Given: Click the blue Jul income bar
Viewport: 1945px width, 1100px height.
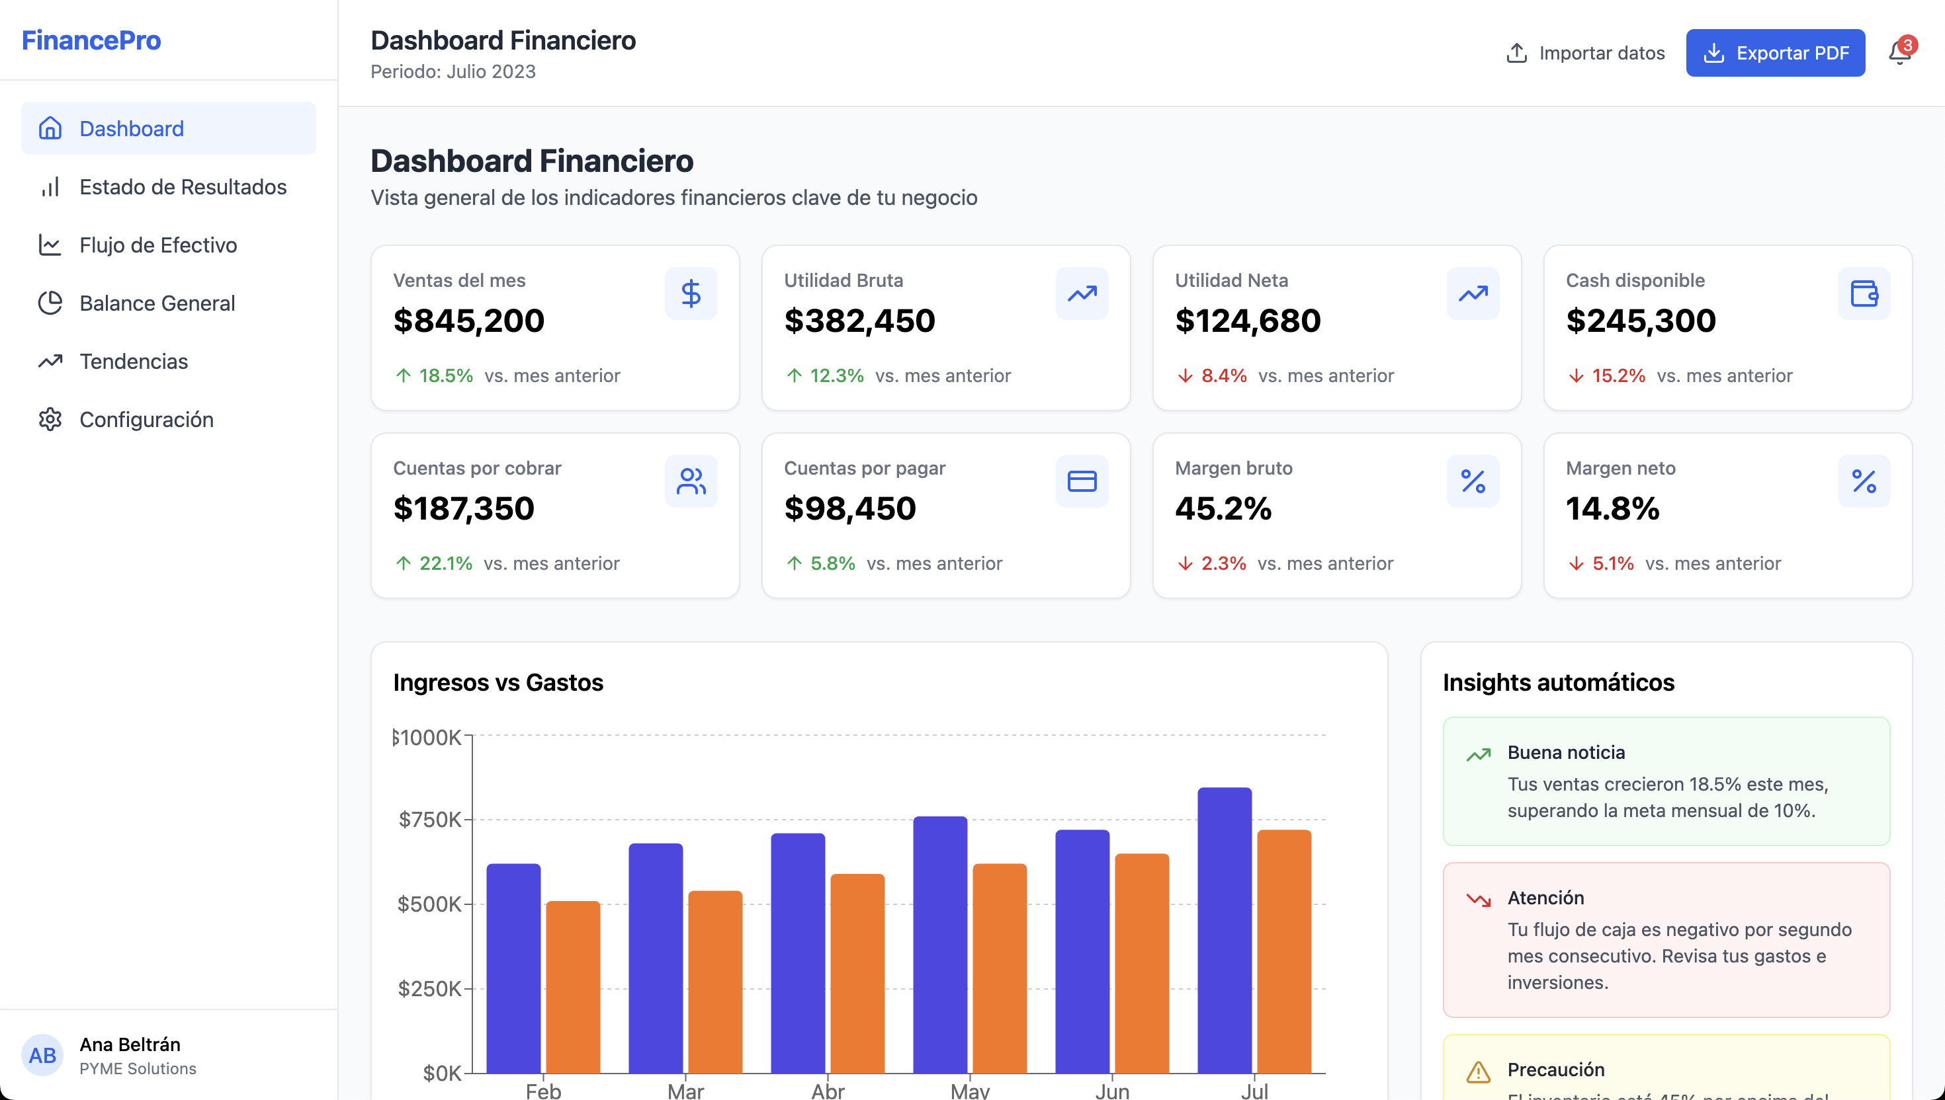Looking at the screenshot, I should 1224,929.
